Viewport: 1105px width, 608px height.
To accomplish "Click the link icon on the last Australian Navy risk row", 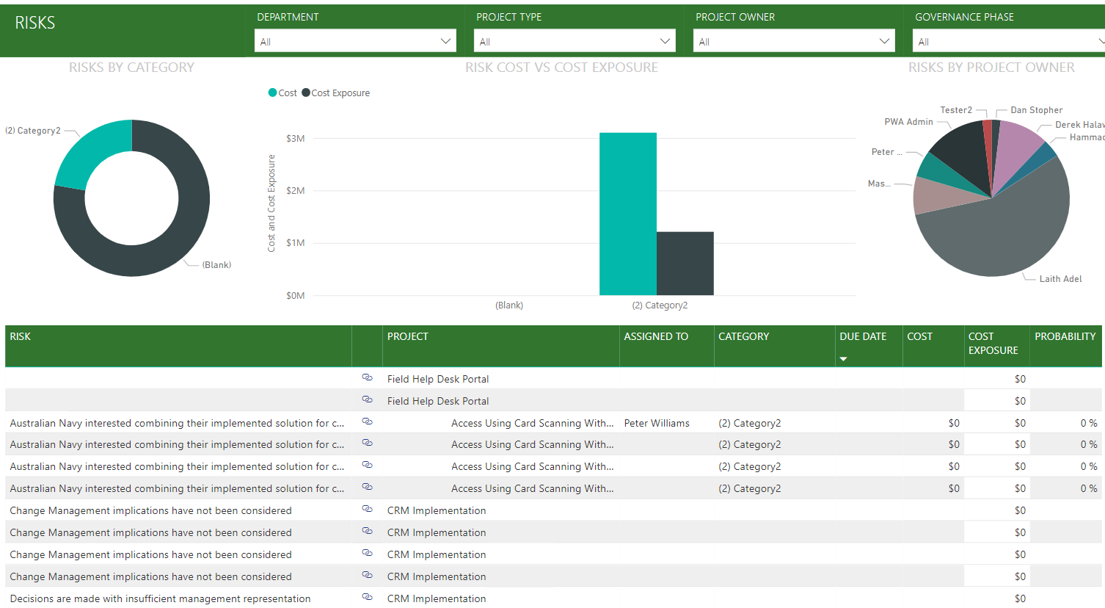I will point(367,486).
